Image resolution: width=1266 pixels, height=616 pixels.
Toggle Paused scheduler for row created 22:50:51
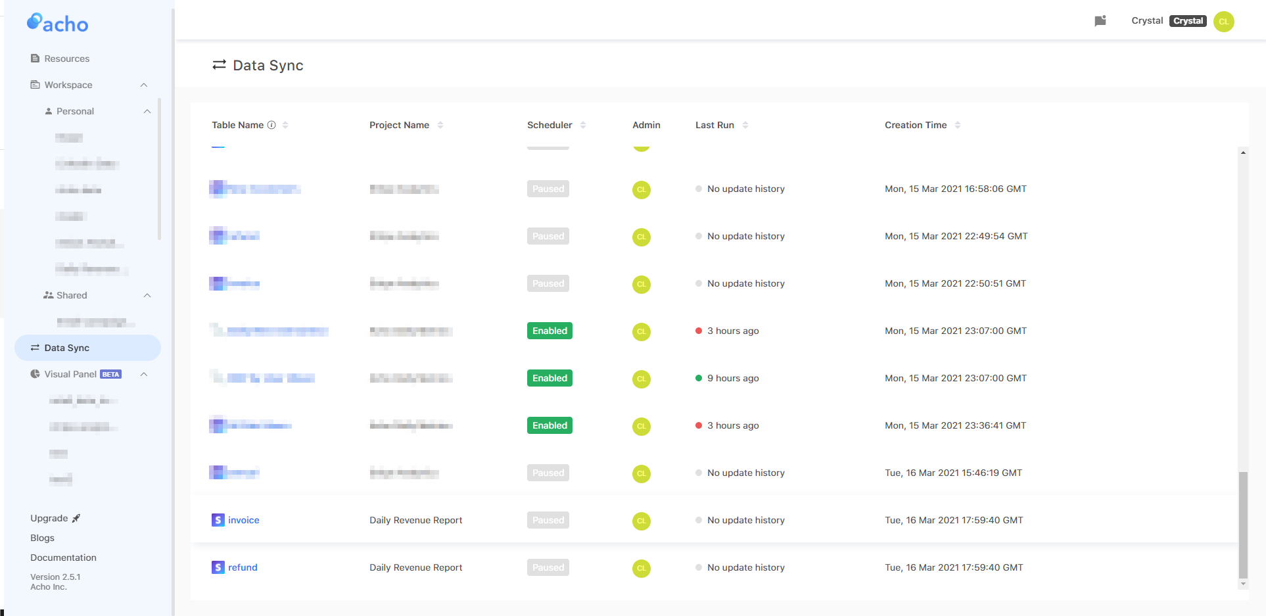(548, 283)
